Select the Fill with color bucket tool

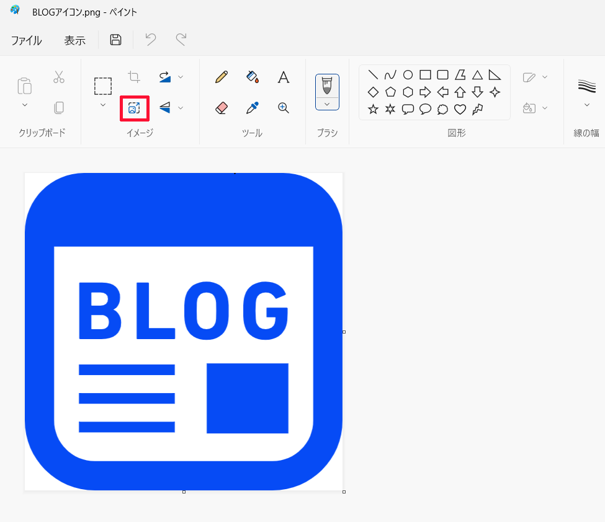click(x=252, y=77)
